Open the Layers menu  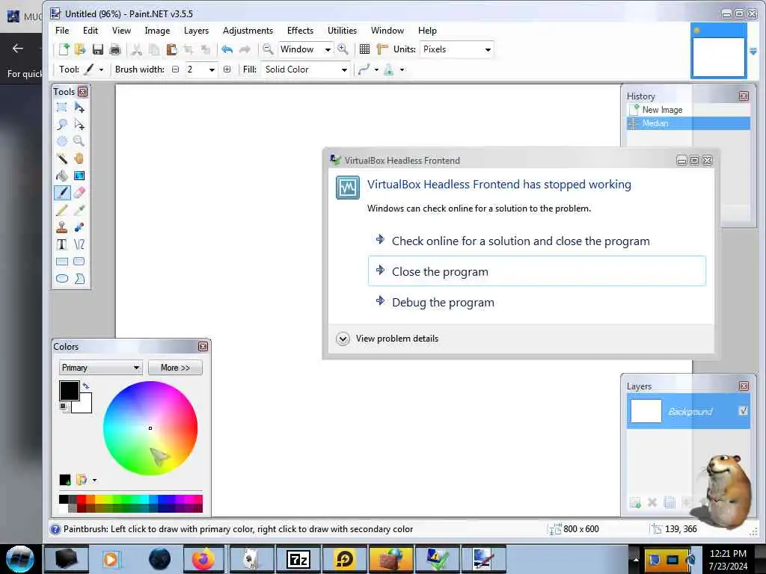[197, 30]
